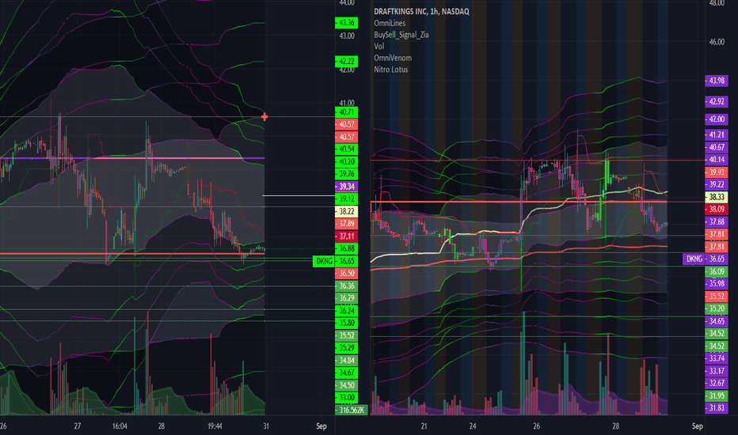This screenshot has height=435, width=738.
Task: Click the 42.92 purple price label
Action: [x=717, y=101]
